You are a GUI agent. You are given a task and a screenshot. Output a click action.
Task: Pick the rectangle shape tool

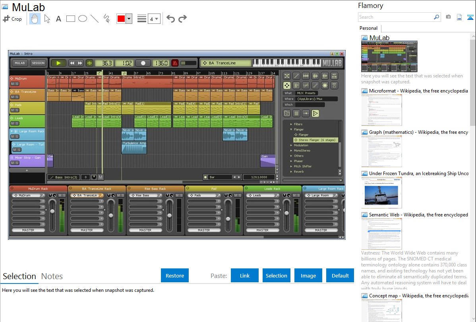coord(71,19)
